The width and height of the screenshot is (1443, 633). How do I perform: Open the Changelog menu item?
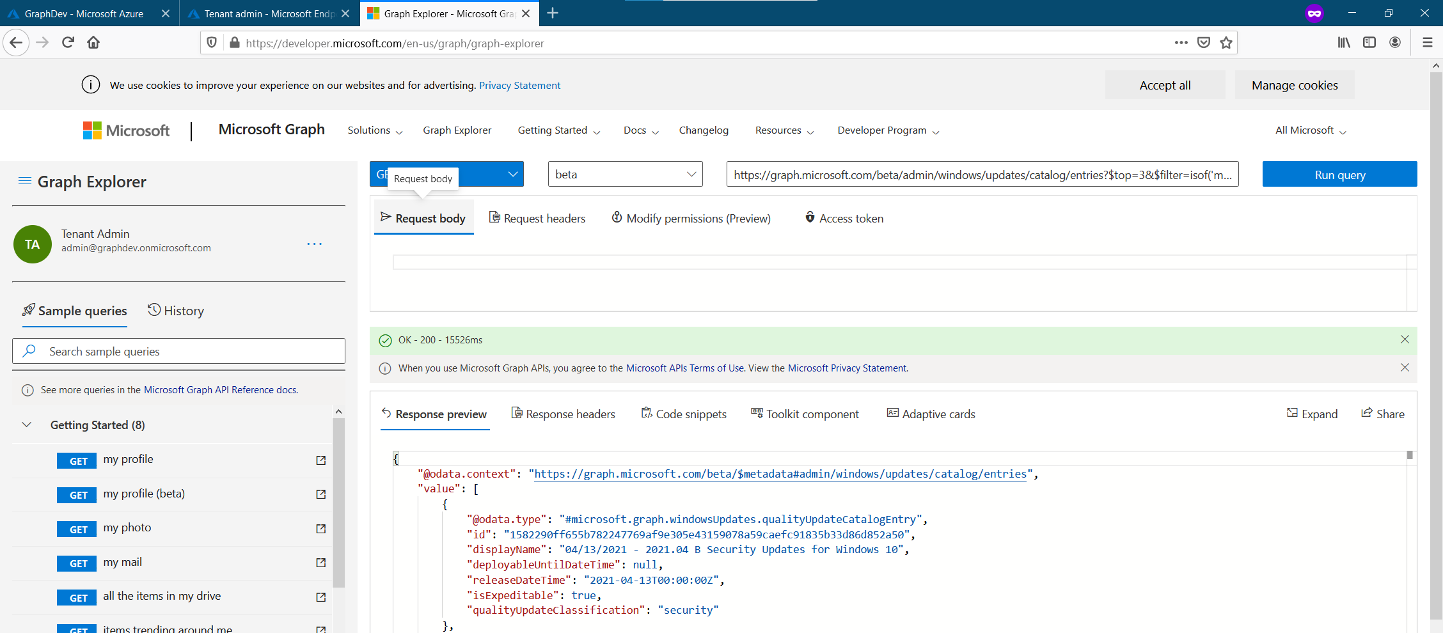pos(704,130)
